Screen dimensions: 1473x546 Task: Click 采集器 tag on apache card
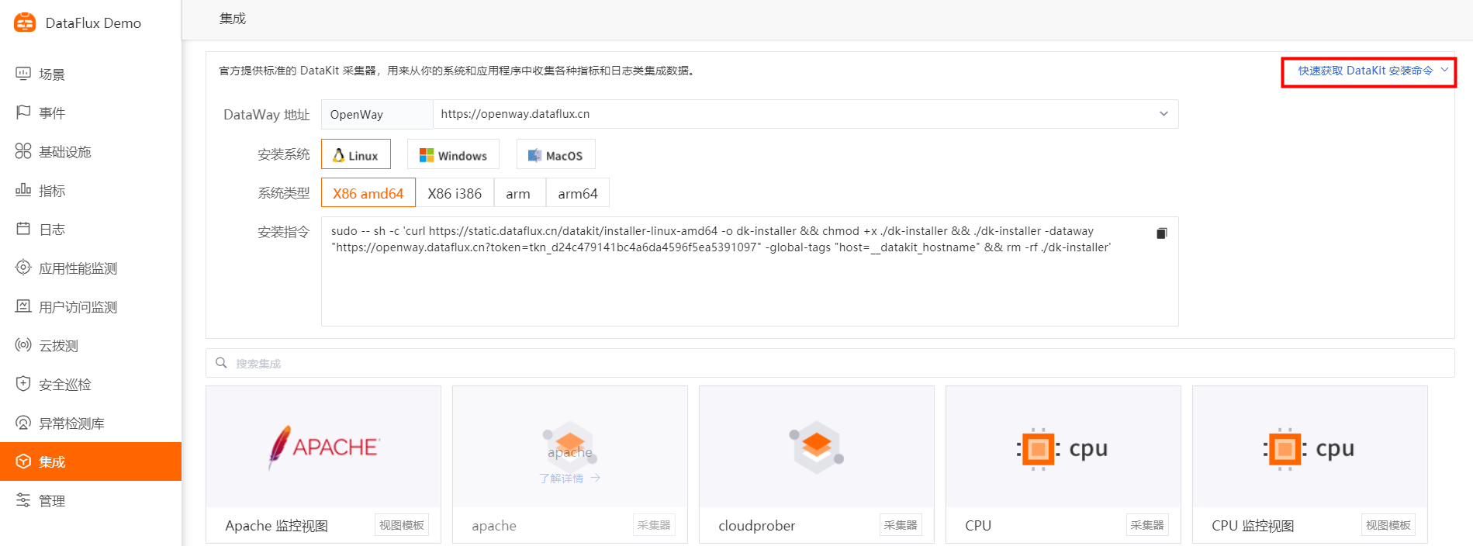tap(654, 525)
